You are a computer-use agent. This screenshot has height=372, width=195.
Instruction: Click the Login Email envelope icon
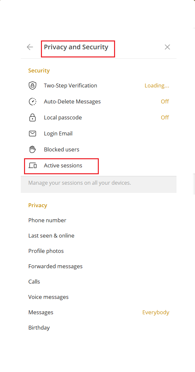click(32, 133)
